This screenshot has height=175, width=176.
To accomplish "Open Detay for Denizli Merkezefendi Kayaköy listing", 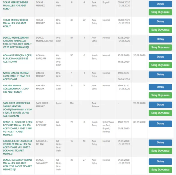I will (160, 39).
